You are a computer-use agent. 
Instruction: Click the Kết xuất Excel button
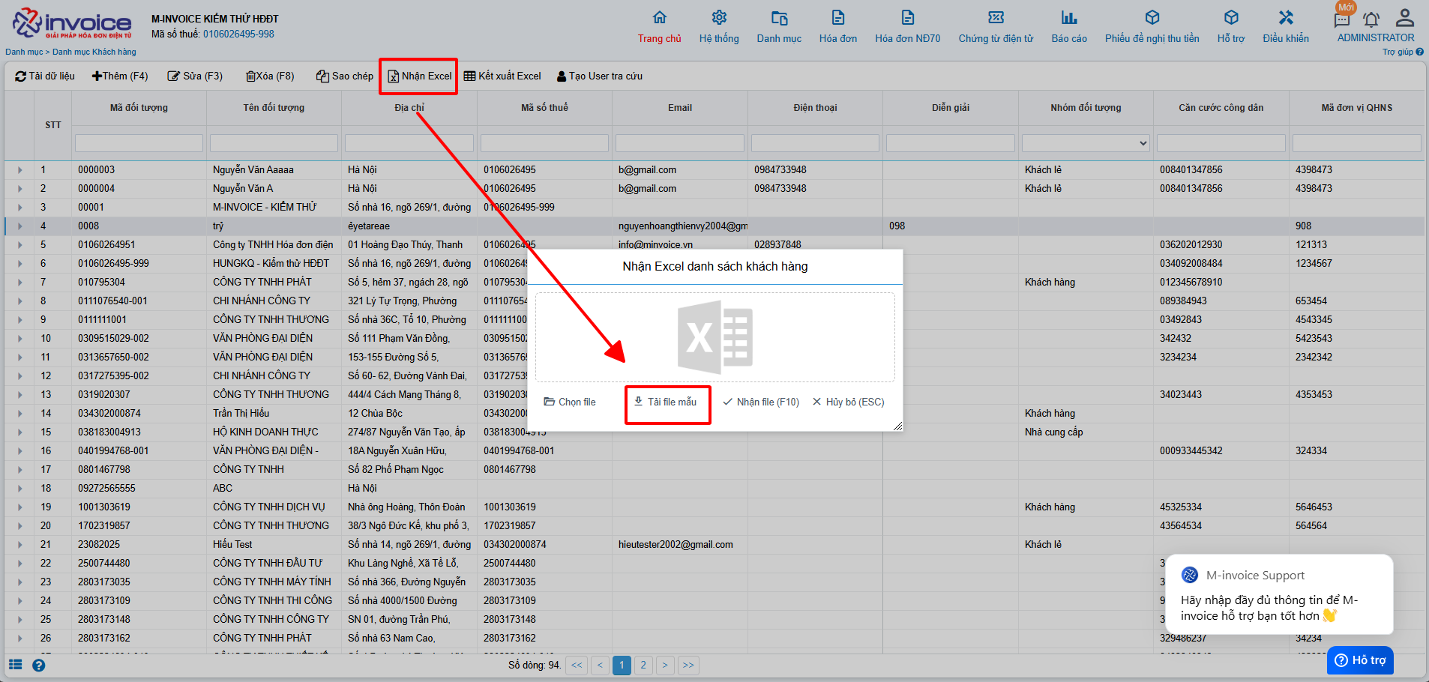(502, 76)
